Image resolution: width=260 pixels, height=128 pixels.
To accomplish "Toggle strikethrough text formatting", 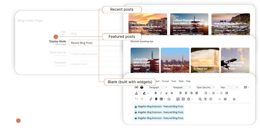I will tap(172, 93).
